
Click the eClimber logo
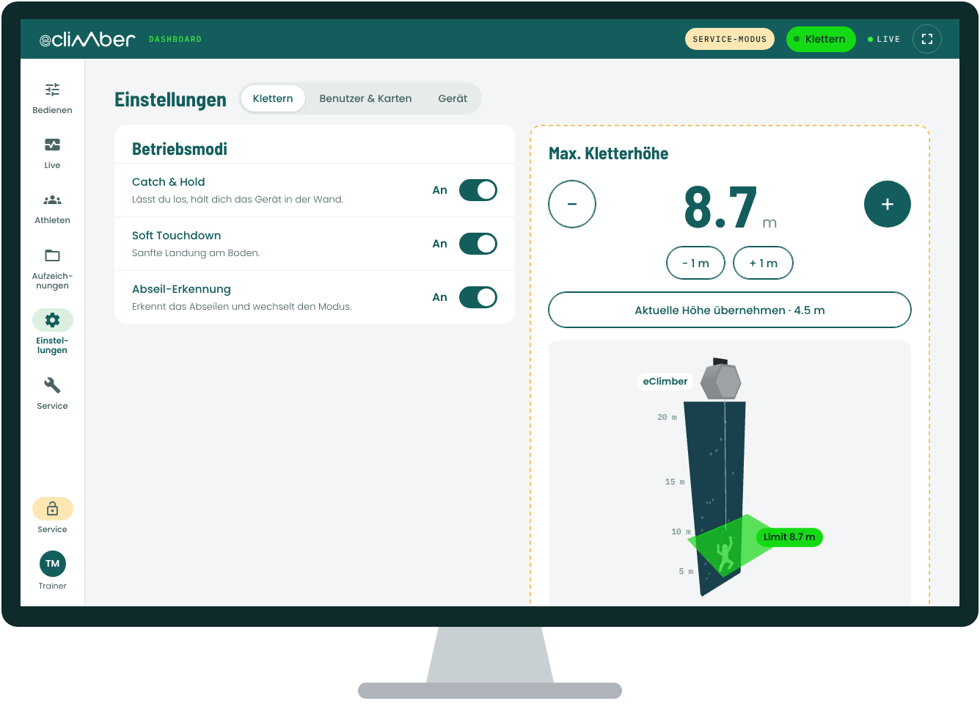(87, 39)
